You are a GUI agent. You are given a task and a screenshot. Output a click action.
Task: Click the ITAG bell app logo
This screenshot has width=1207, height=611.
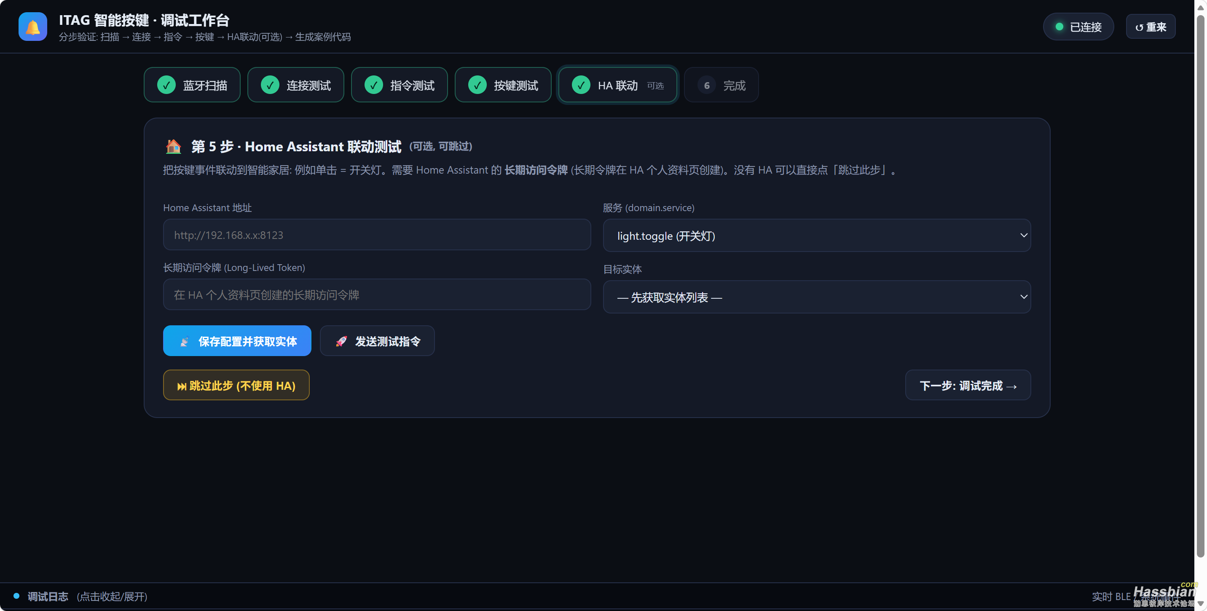point(33,27)
